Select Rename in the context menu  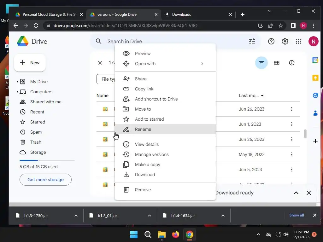165,129
